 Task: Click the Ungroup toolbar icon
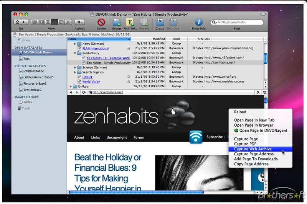tap(173, 22)
